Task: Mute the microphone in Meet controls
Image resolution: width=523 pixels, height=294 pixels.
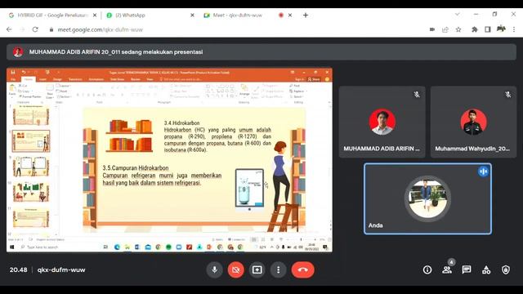Action: tap(214, 269)
